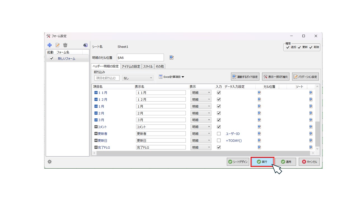Open the スタイル tab
Viewport: 358px width, 201px height.
[148, 66]
